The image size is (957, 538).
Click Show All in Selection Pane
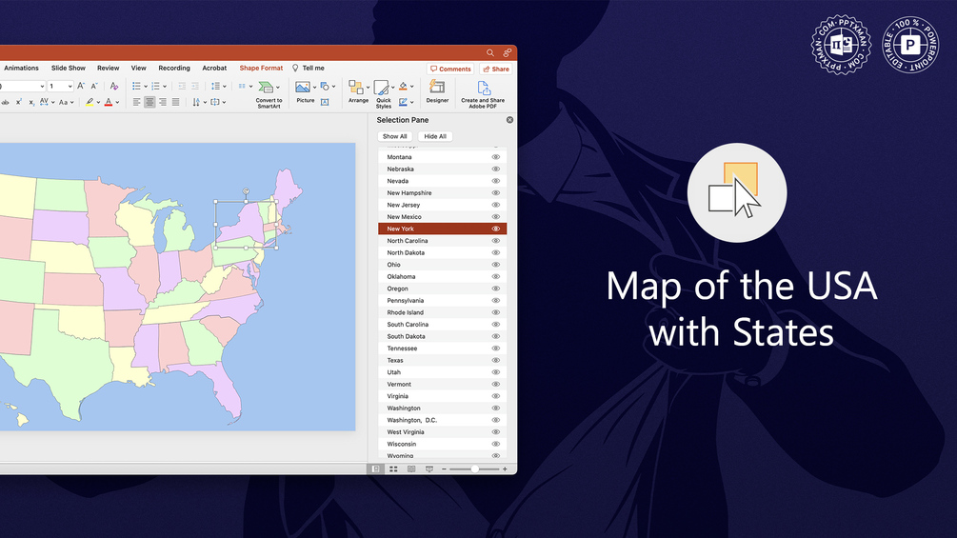click(395, 136)
